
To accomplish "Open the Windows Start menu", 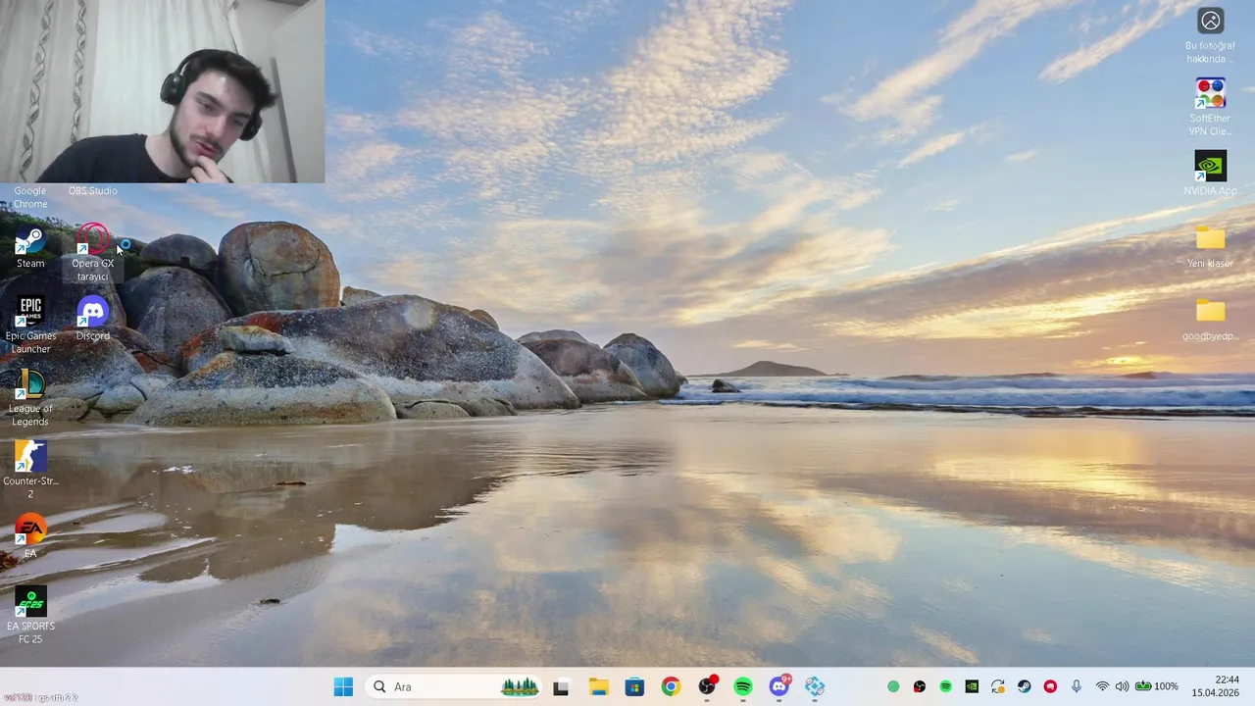I will tap(343, 686).
